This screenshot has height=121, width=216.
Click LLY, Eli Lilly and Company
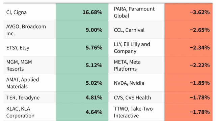[132, 48]
